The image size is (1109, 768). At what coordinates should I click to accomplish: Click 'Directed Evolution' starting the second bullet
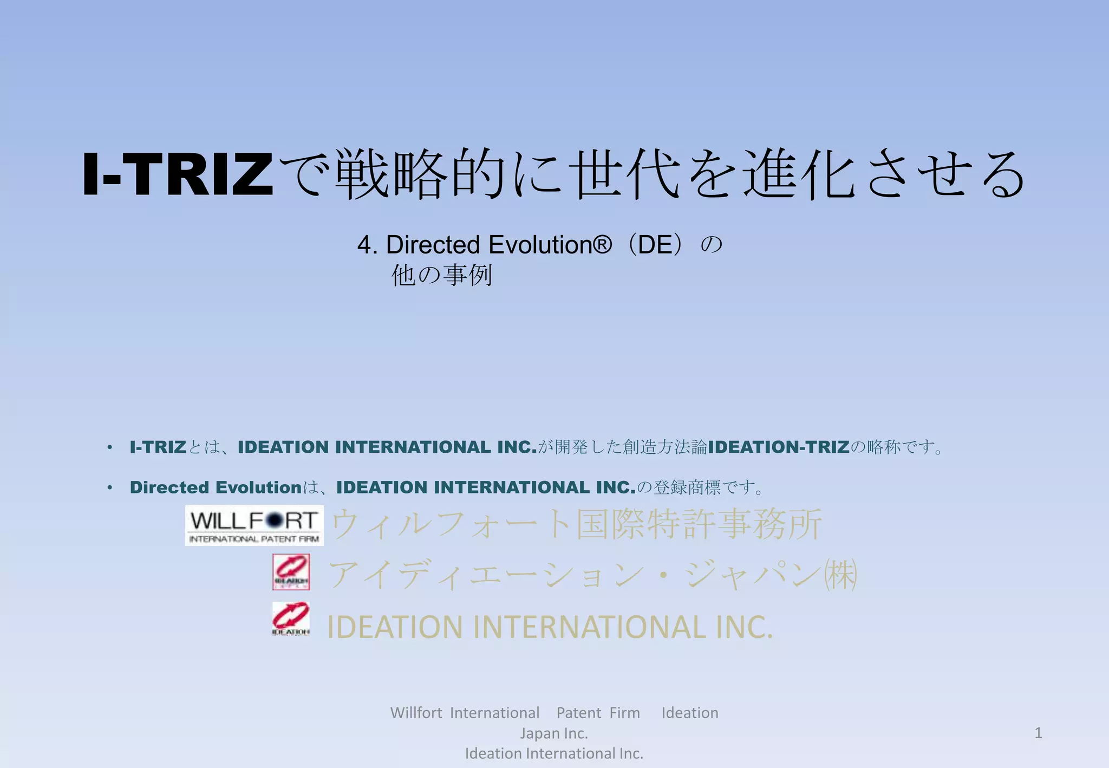click(x=216, y=487)
